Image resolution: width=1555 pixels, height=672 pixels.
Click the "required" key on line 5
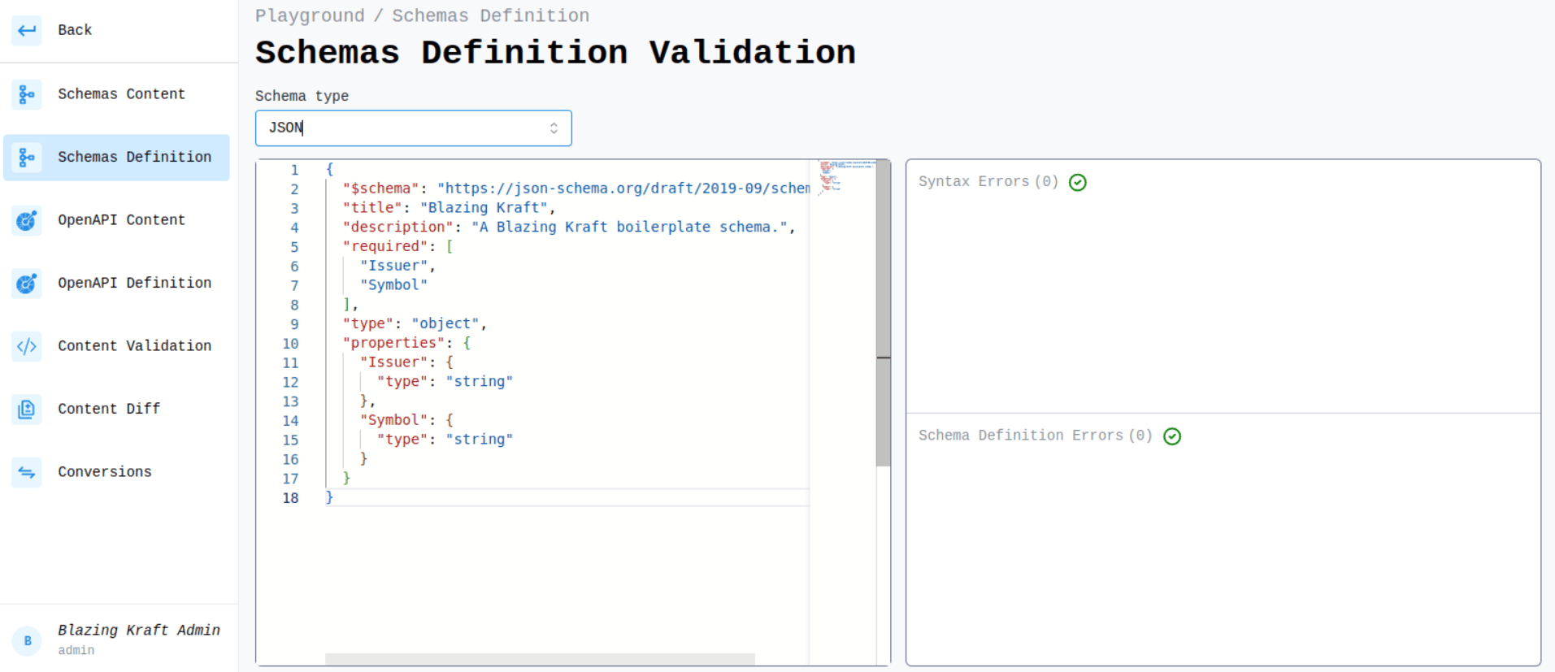pyautogui.click(x=384, y=246)
